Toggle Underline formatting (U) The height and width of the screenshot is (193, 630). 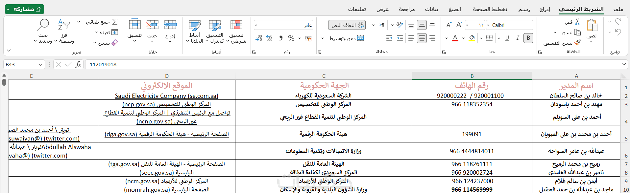507,38
